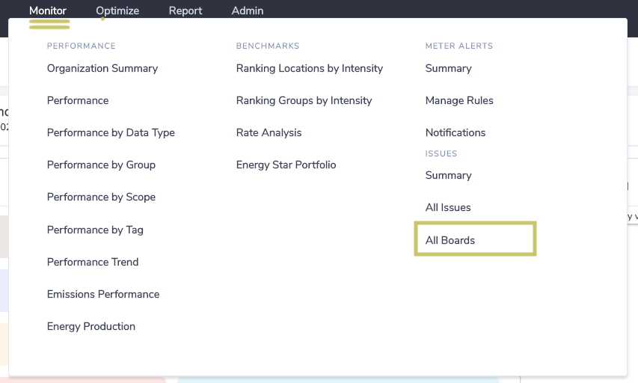Viewport: 638px width, 383px height.
Task: Open All Issues link
Action: coord(448,207)
